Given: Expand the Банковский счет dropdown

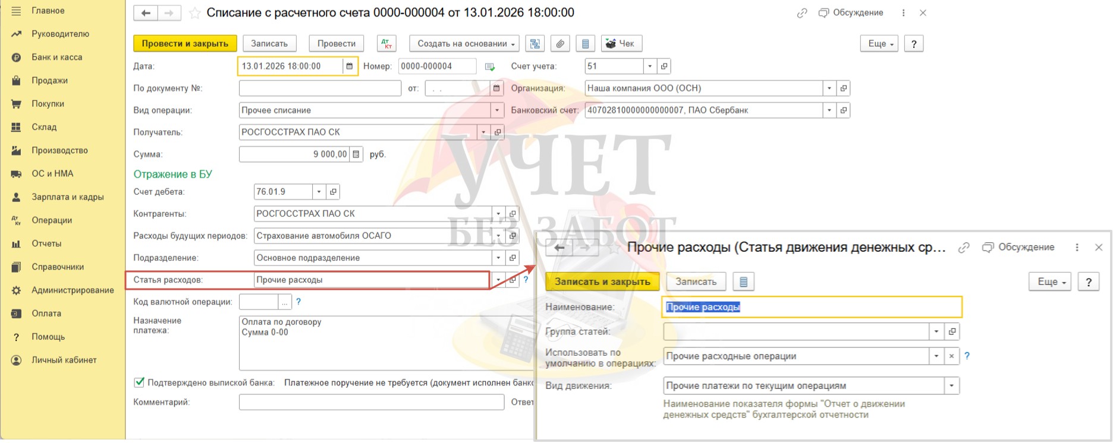Looking at the screenshot, I should click(829, 110).
